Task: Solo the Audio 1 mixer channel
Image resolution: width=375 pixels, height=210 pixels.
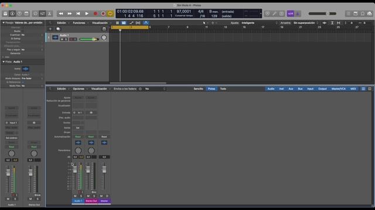Action: pyautogui.click(x=81, y=196)
